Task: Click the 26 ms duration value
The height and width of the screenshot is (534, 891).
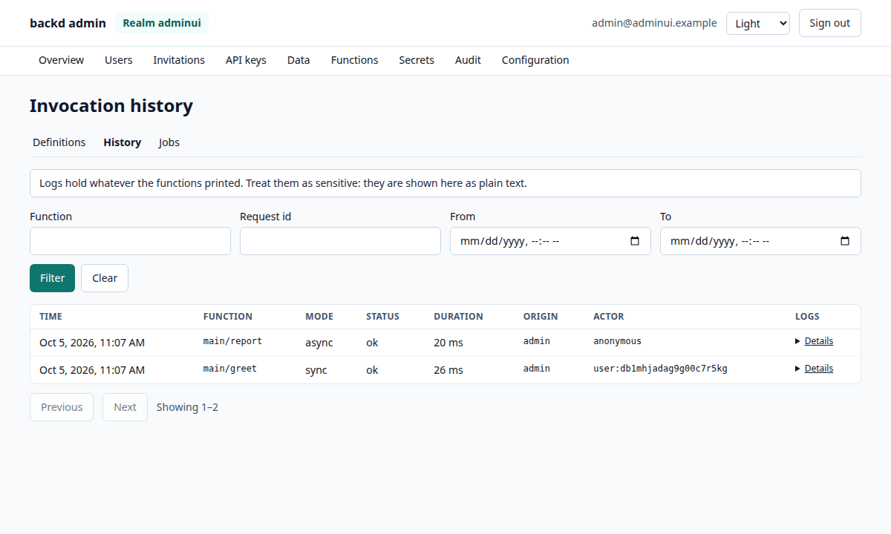Action: coord(448,370)
